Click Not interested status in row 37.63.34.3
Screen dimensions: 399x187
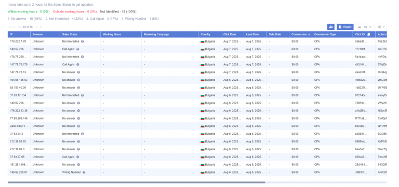click(71, 134)
